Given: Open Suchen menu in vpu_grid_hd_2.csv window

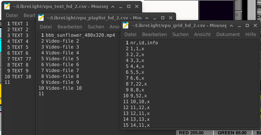Looking at the screenshot, I should pyautogui.click(x=180, y=34).
